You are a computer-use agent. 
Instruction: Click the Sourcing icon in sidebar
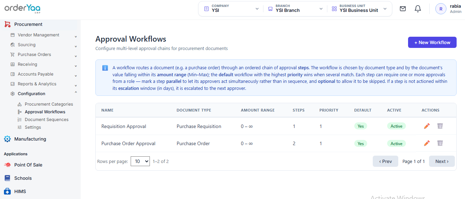[13, 45]
